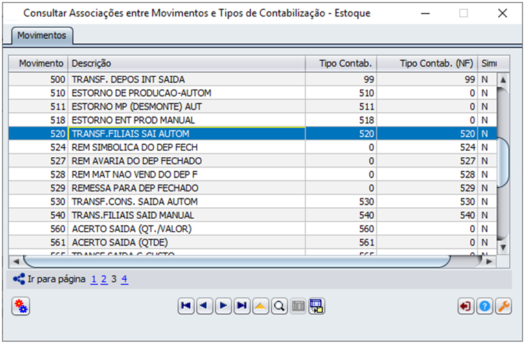Image resolution: width=525 pixels, height=343 pixels.
Task: Click horizontal scrollbar right arrow
Action: 489,261
